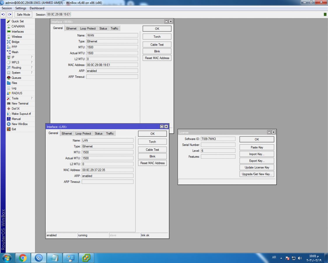
Task: Open the Bridge menu item
Action: [15, 42]
